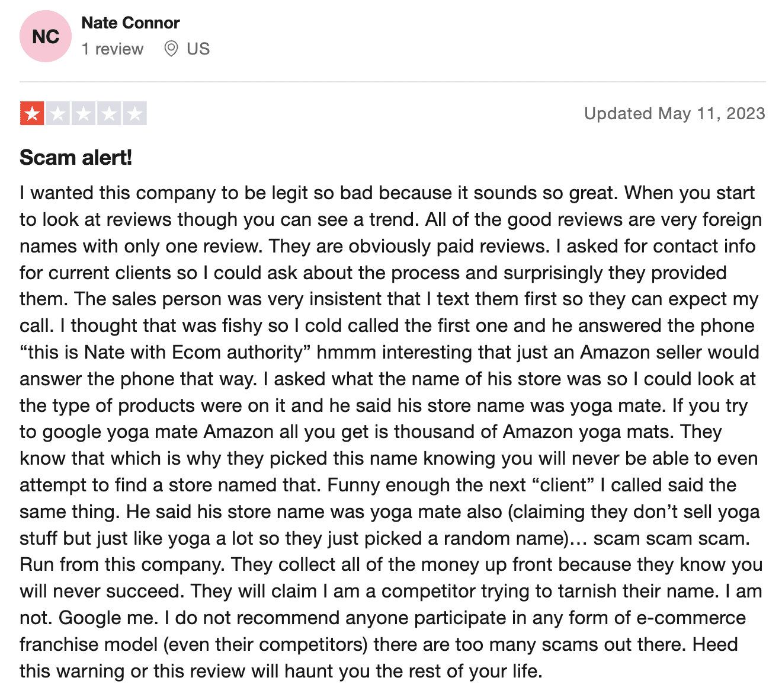Click the location pin icon
Viewport: 782px width, 684px height.
click(171, 49)
